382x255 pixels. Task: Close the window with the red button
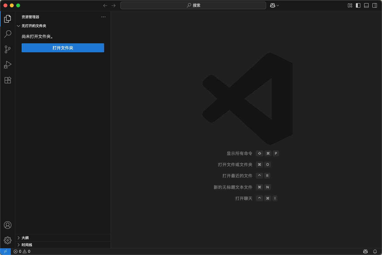[5, 5]
